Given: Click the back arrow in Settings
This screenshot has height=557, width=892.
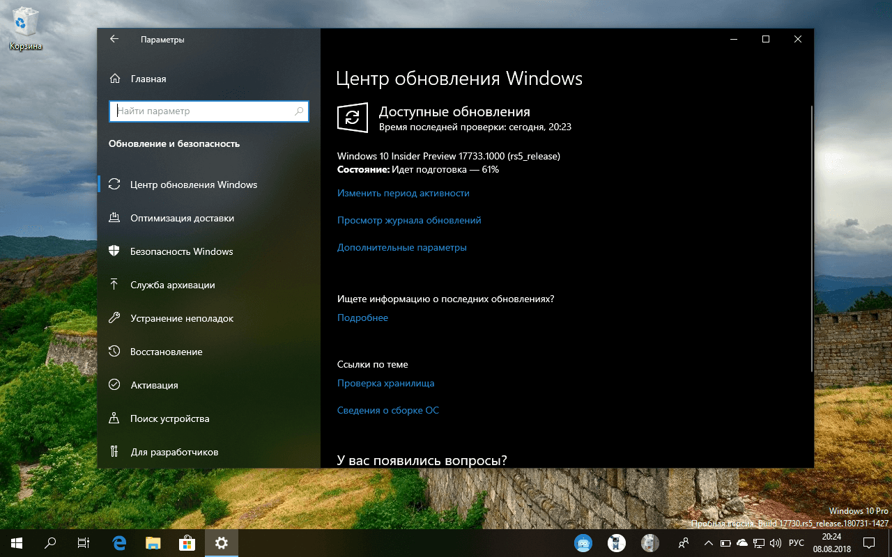Looking at the screenshot, I should click(114, 39).
